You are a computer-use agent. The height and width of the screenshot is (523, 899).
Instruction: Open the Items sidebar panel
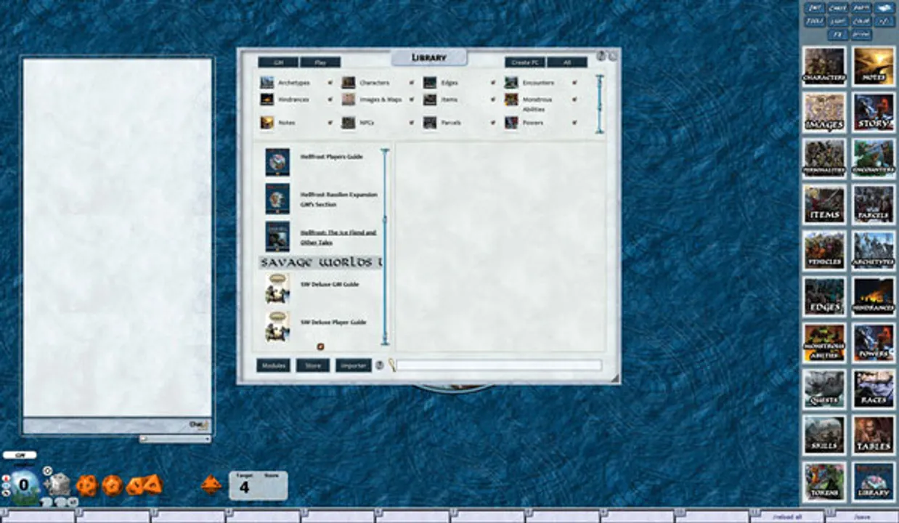click(824, 203)
